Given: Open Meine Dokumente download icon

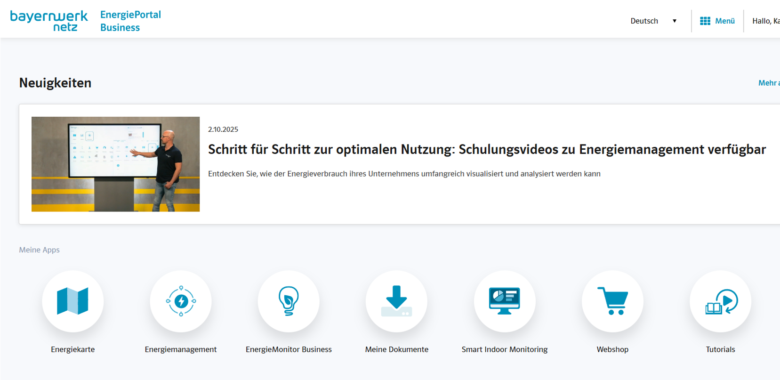Looking at the screenshot, I should point(396,301).
